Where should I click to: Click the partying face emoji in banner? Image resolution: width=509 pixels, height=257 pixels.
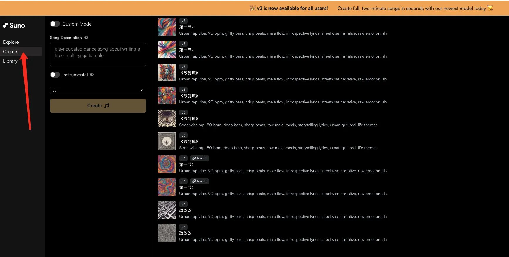pyautogui.click(x=490, y=8)
